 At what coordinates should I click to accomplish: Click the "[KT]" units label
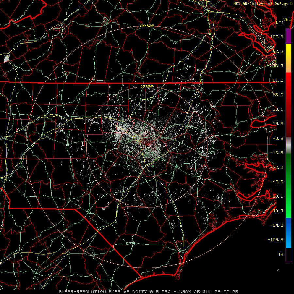[x=279, y=23]
